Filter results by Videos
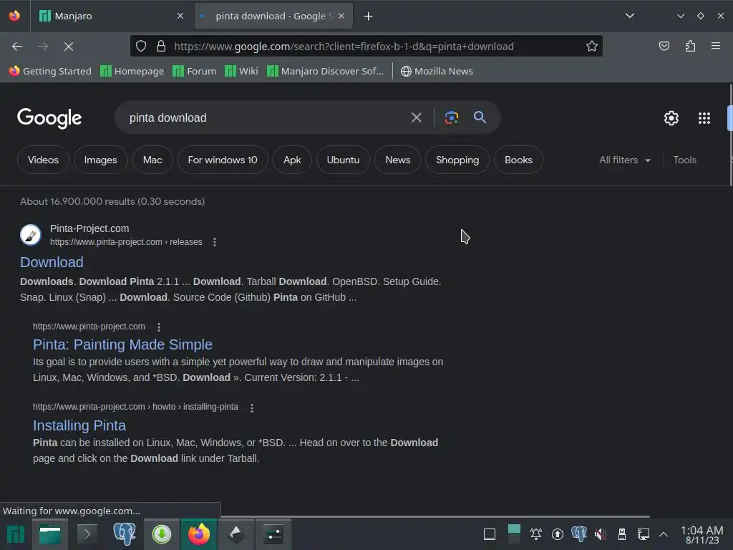The width and height of the screenshot is (733, 550). [43, 160]
